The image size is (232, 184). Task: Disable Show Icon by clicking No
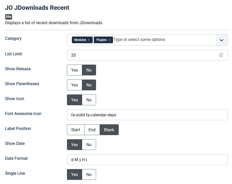[89, 100]
